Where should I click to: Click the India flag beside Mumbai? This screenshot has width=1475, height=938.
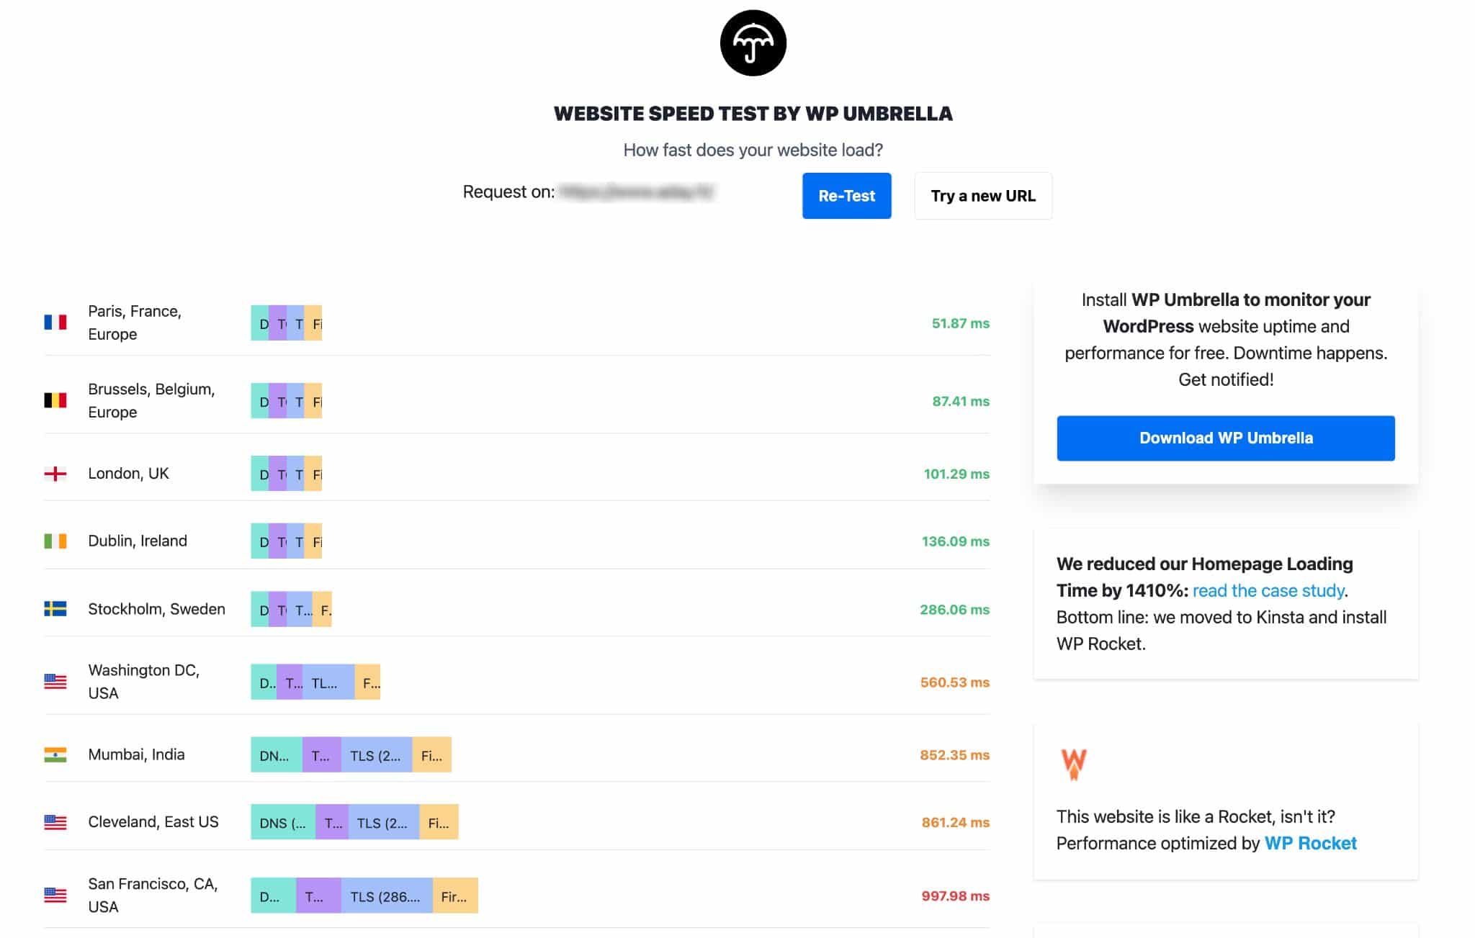pos(55,754)
